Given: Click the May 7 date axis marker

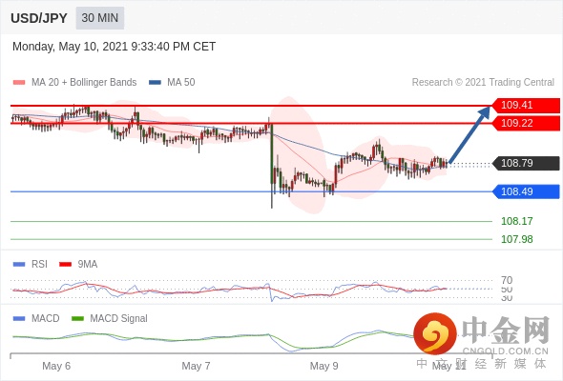Looking at the screenshot, I should coord(196,366).
